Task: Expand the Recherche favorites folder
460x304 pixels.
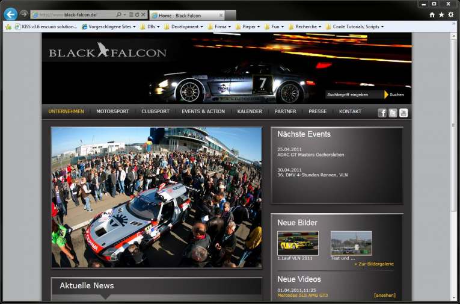Action: click(304, 26)
